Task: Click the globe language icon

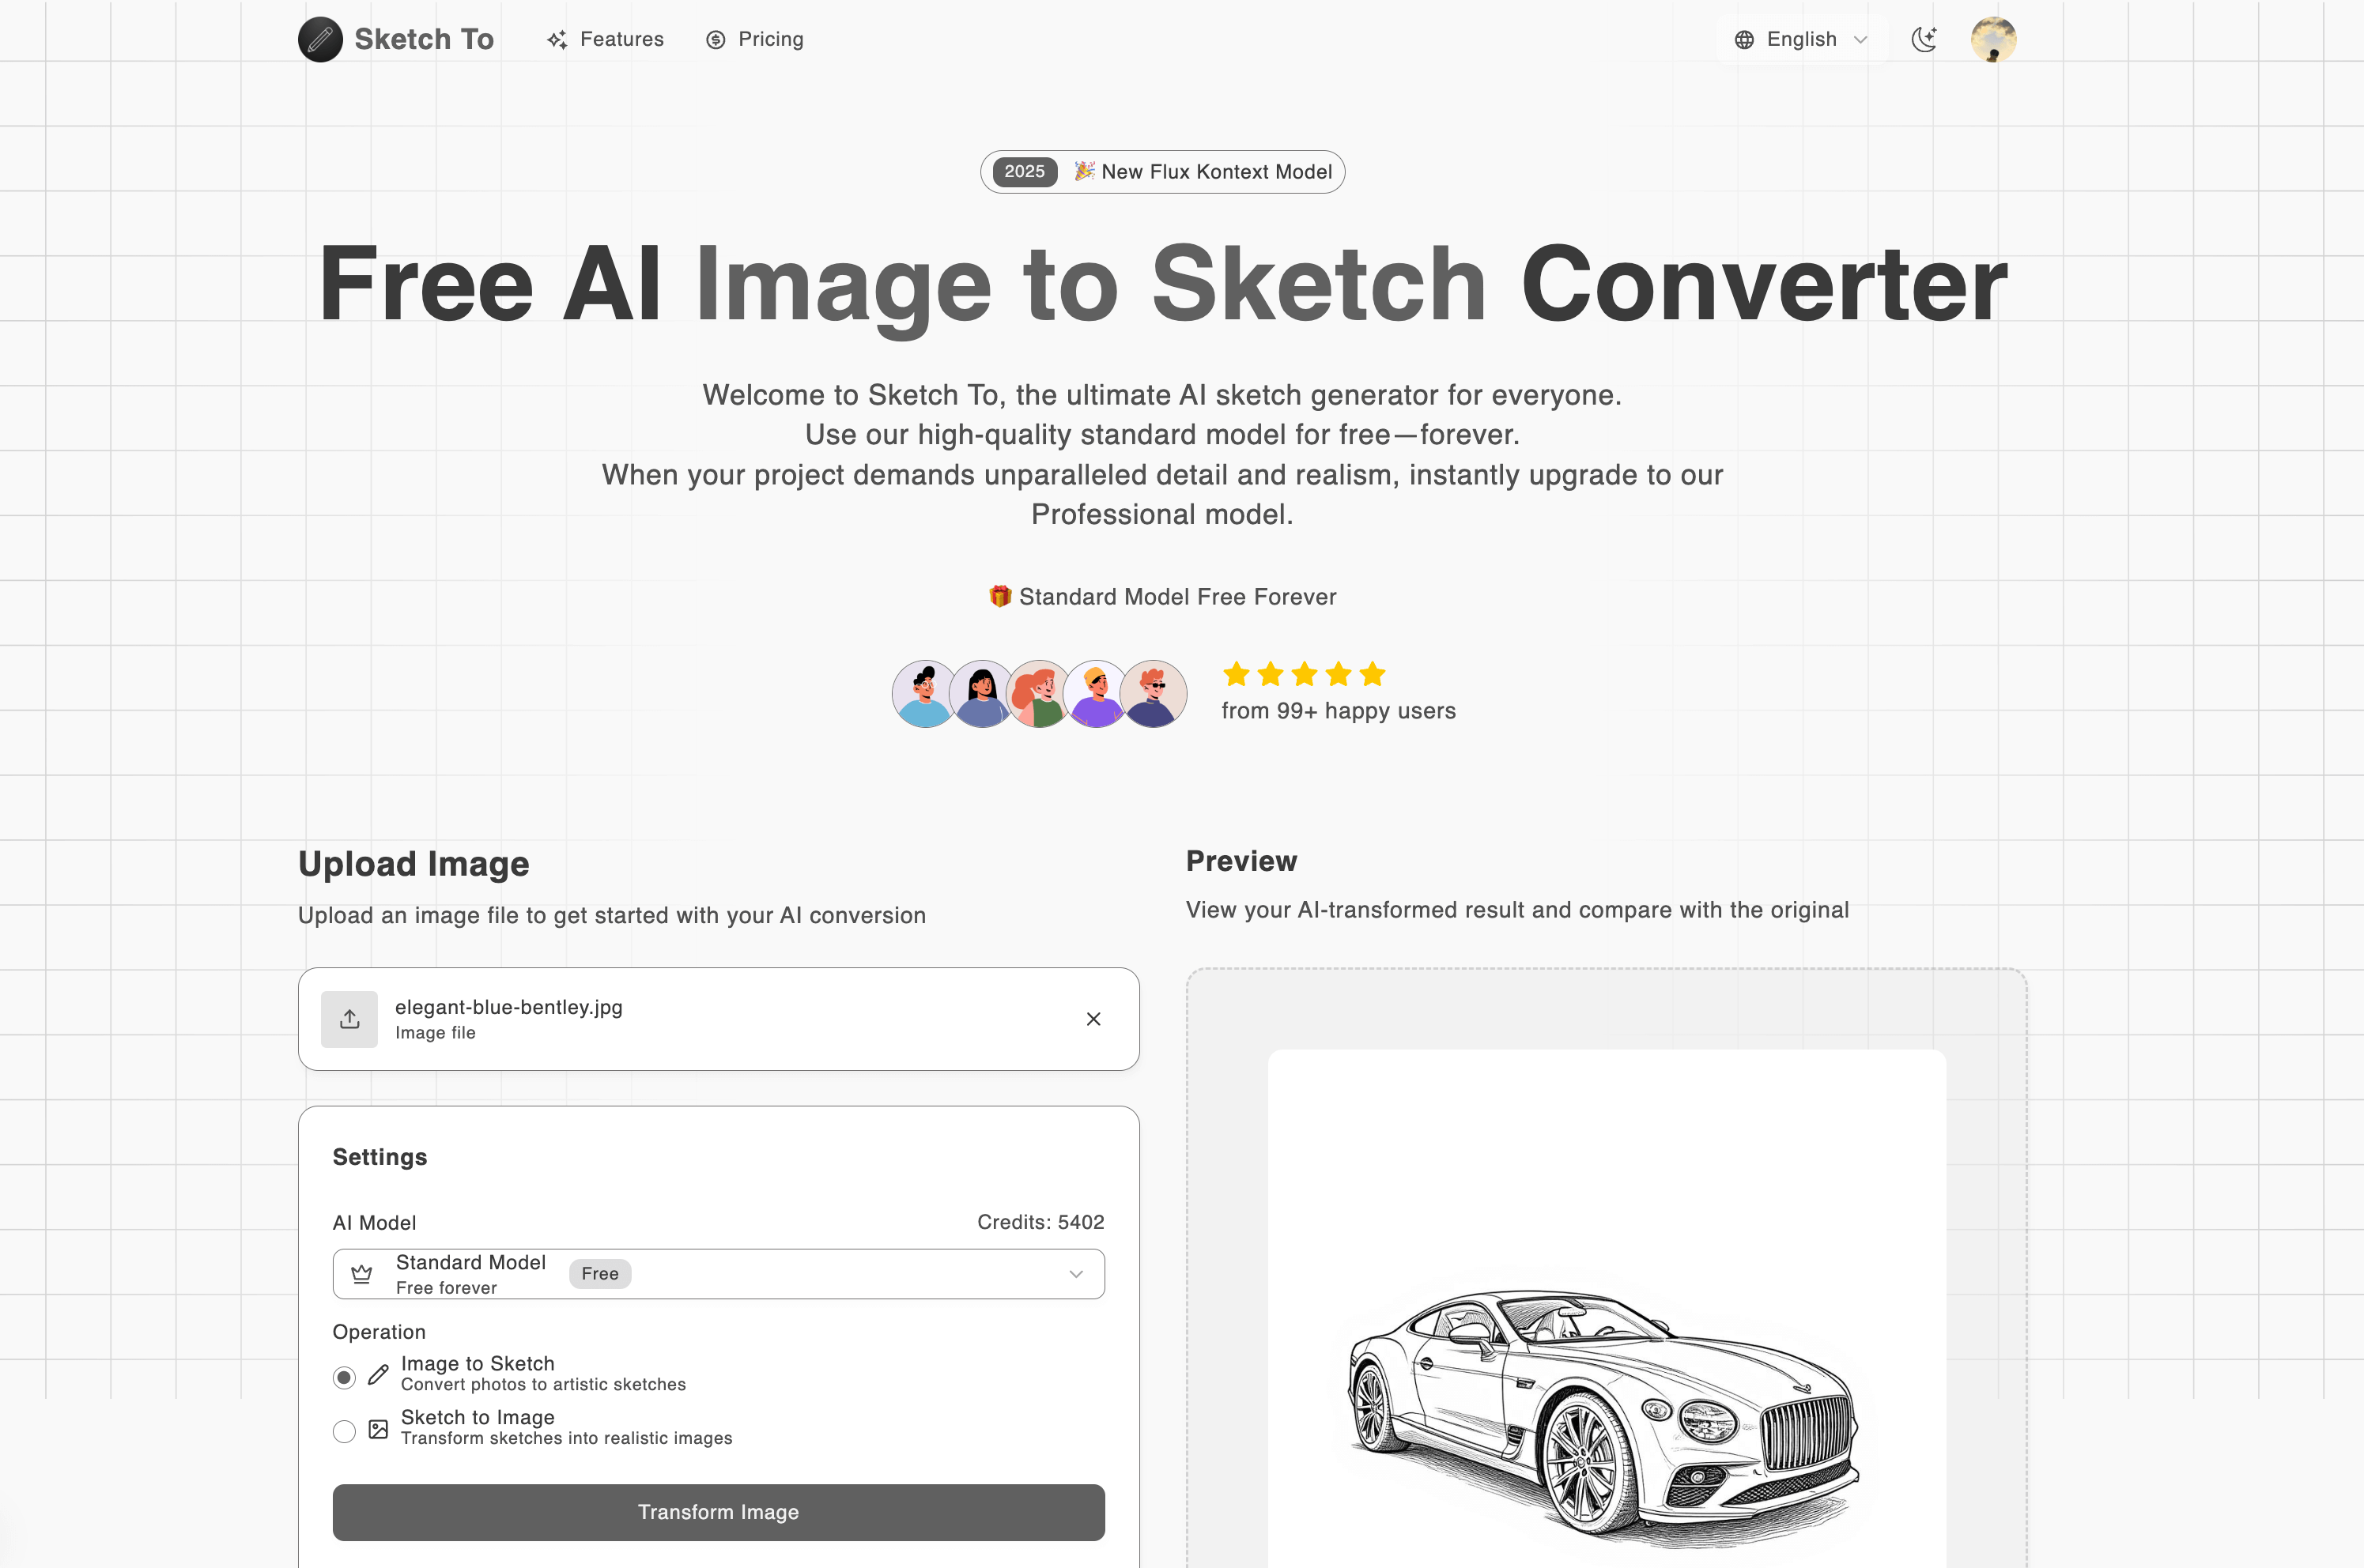Action: point(1743,39)
